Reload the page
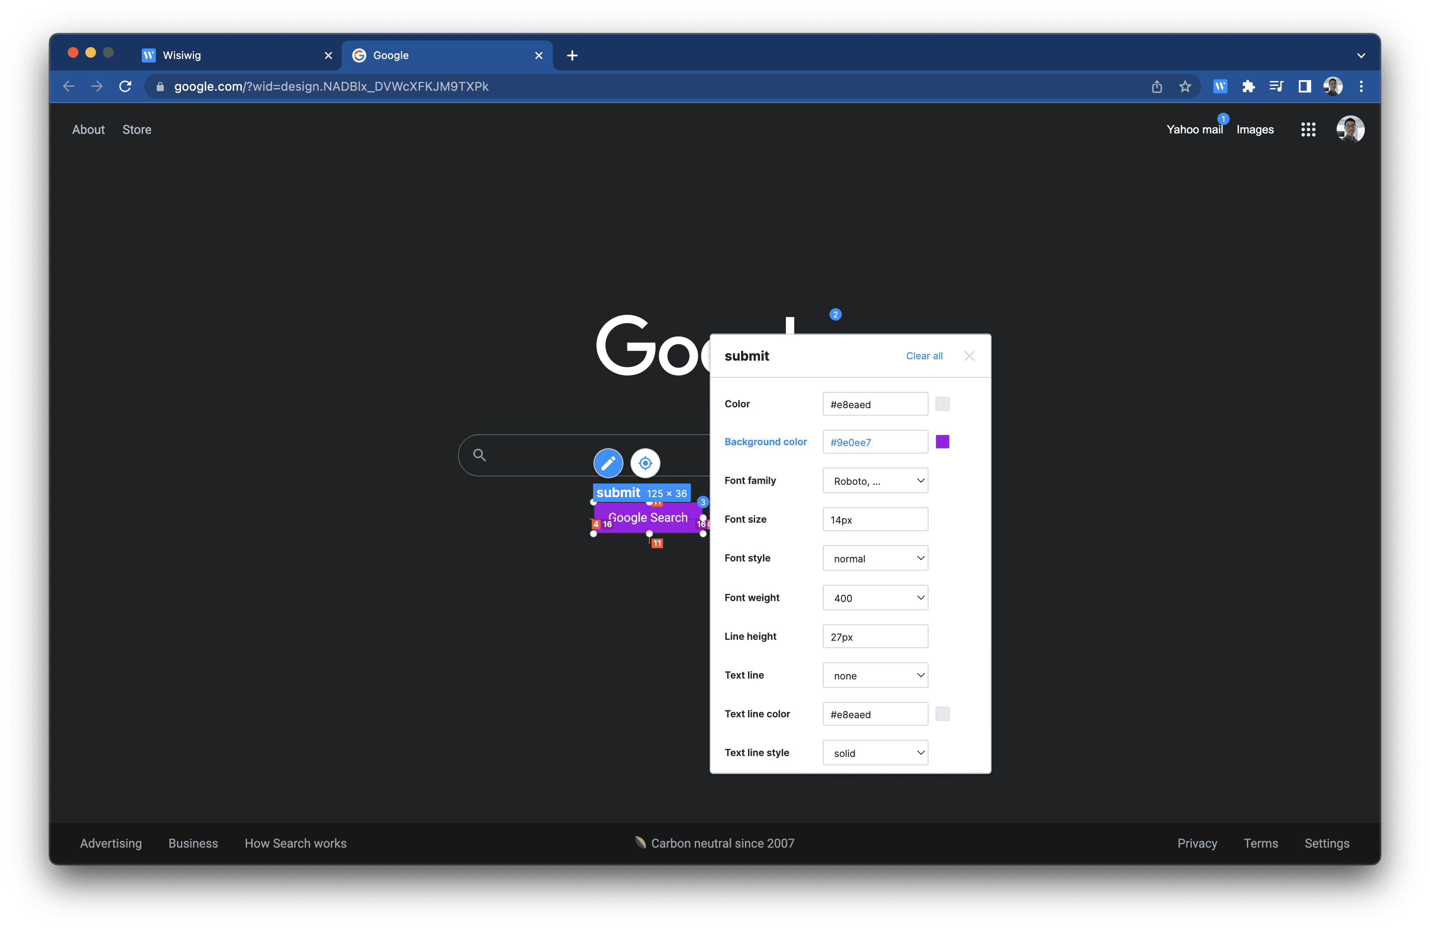This screenshot has width=1430, height=930. click(125, 86)
